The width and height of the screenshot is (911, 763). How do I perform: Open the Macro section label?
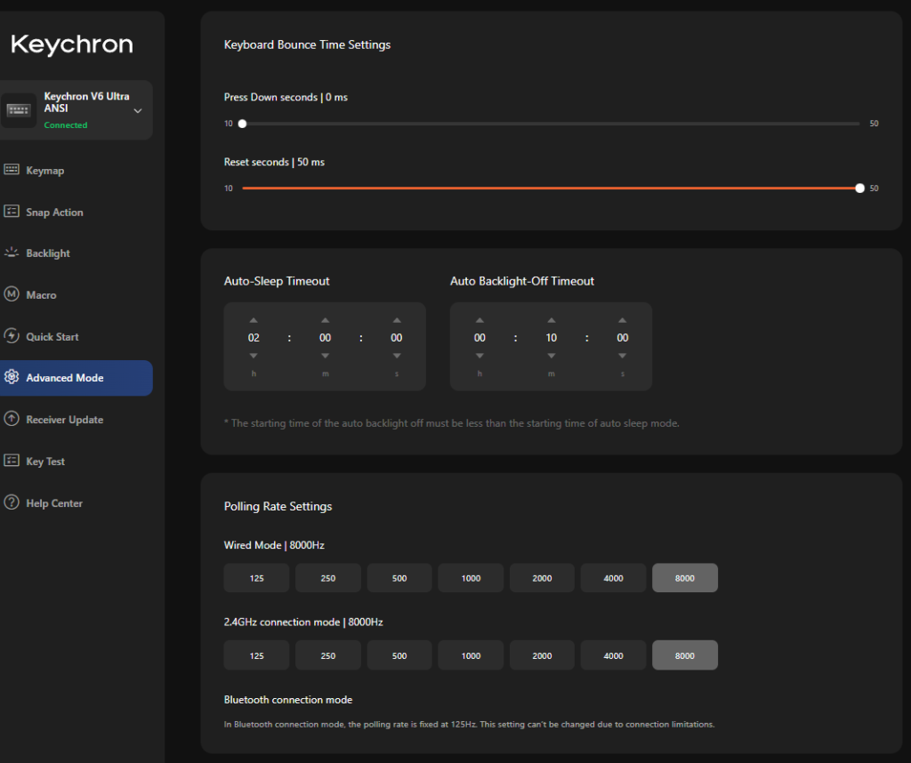(41, 295)
